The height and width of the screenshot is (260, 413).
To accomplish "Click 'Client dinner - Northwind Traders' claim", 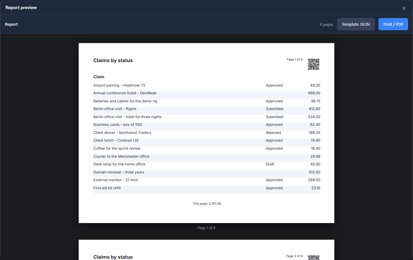I will click(122, 133).
